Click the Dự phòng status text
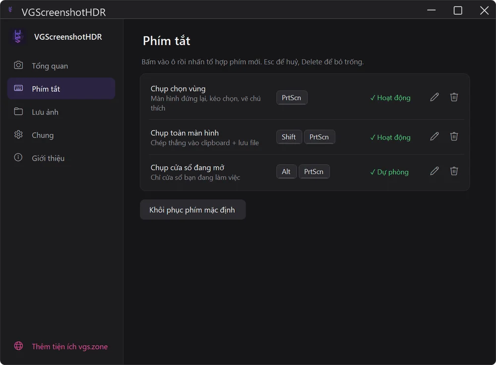 tap(389, 172)
